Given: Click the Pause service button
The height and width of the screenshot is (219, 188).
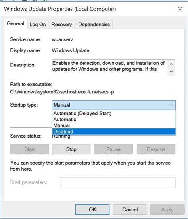Looking at the screenshot, I should 113,149.
